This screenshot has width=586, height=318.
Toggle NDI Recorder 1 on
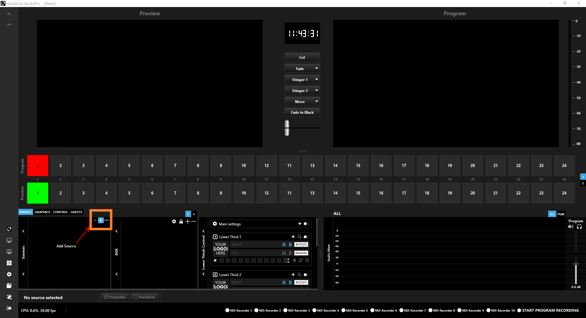pos(227,310)
